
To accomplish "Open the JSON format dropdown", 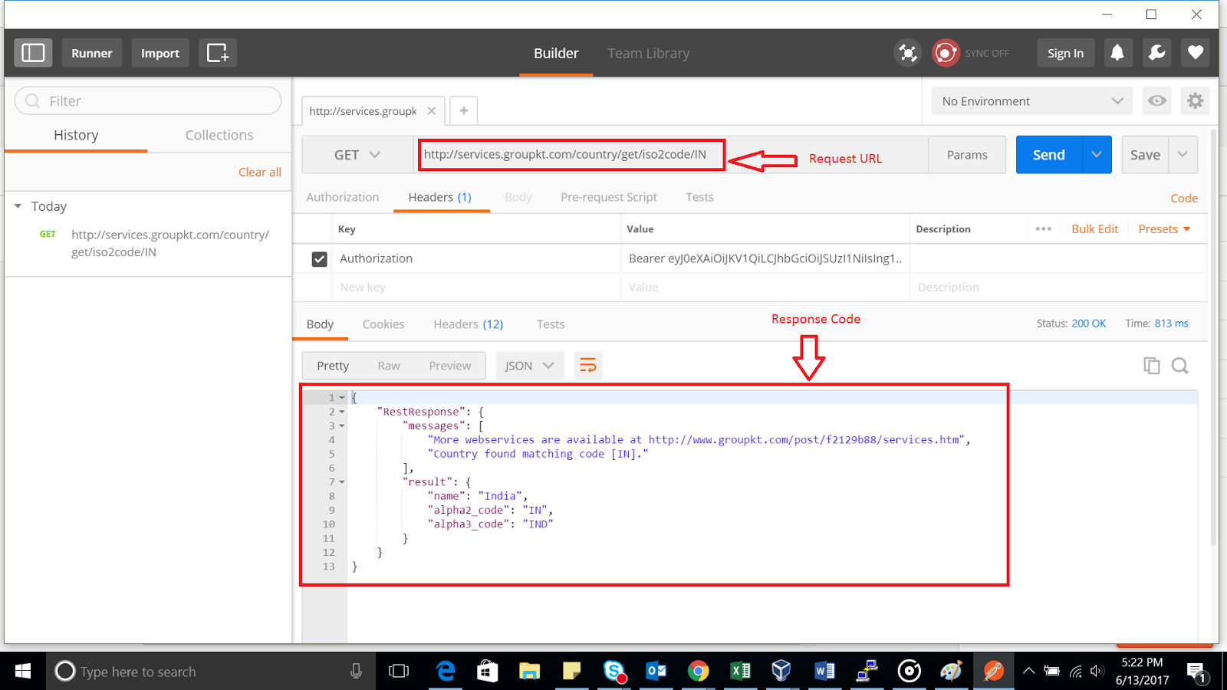I will pos(530,366).
